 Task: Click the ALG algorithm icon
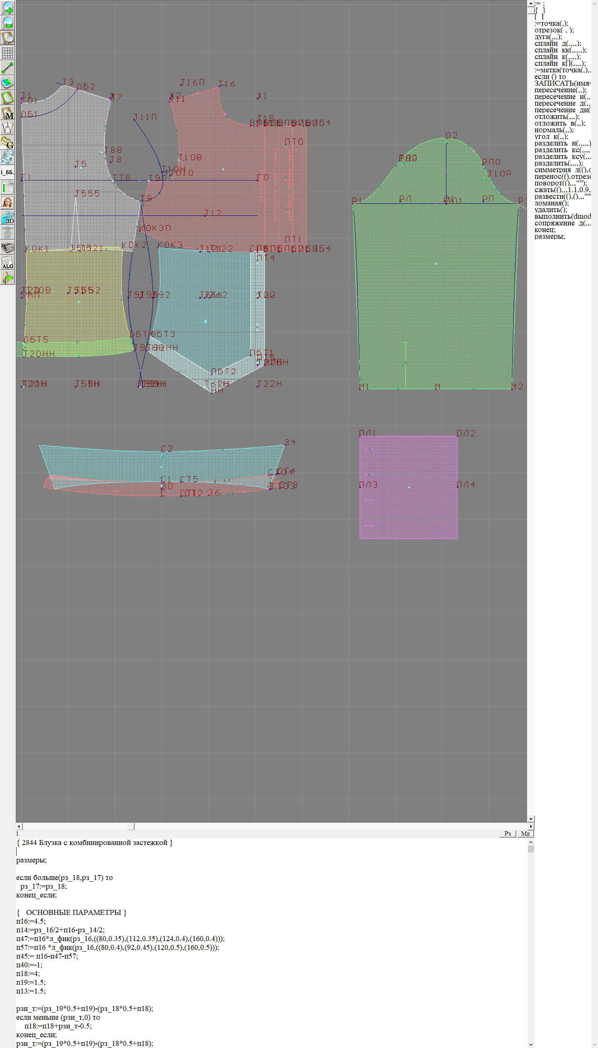(7, 262)
